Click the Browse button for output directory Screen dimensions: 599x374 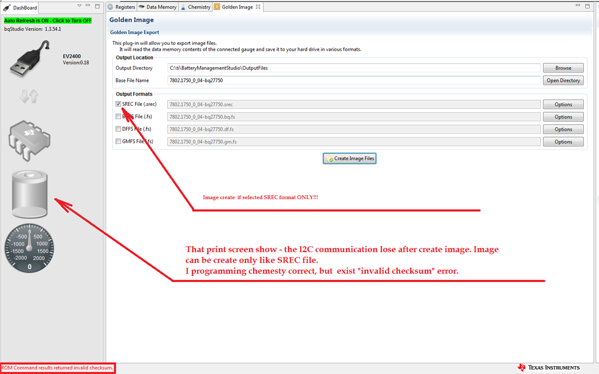pos(563,68)
